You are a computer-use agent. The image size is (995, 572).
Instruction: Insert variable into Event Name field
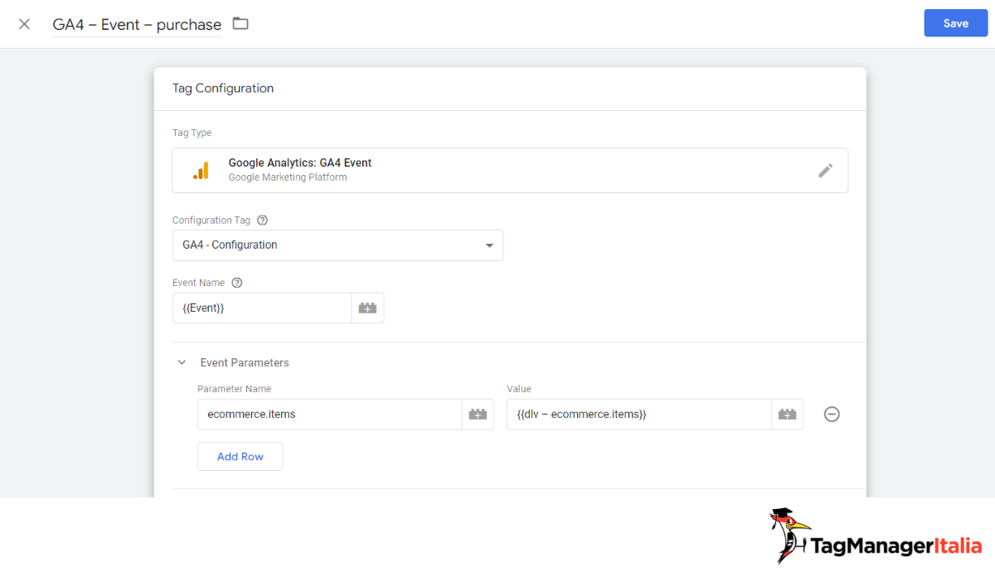pos(367,308)
